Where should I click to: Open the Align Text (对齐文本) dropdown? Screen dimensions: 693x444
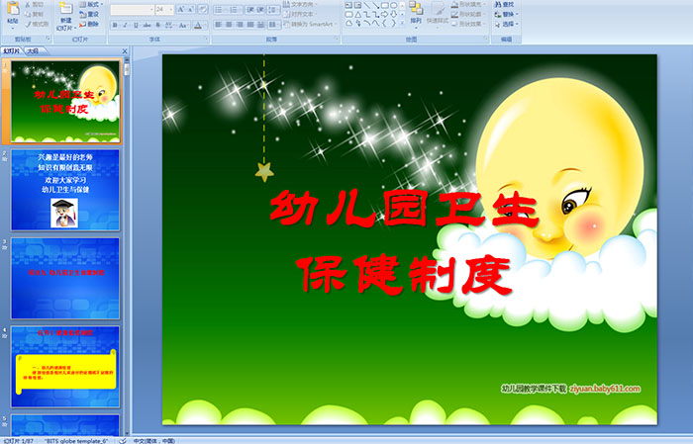click(x=299, y=14)
